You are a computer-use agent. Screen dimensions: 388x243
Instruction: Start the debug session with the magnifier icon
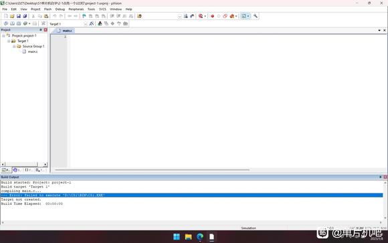(201, 16)
